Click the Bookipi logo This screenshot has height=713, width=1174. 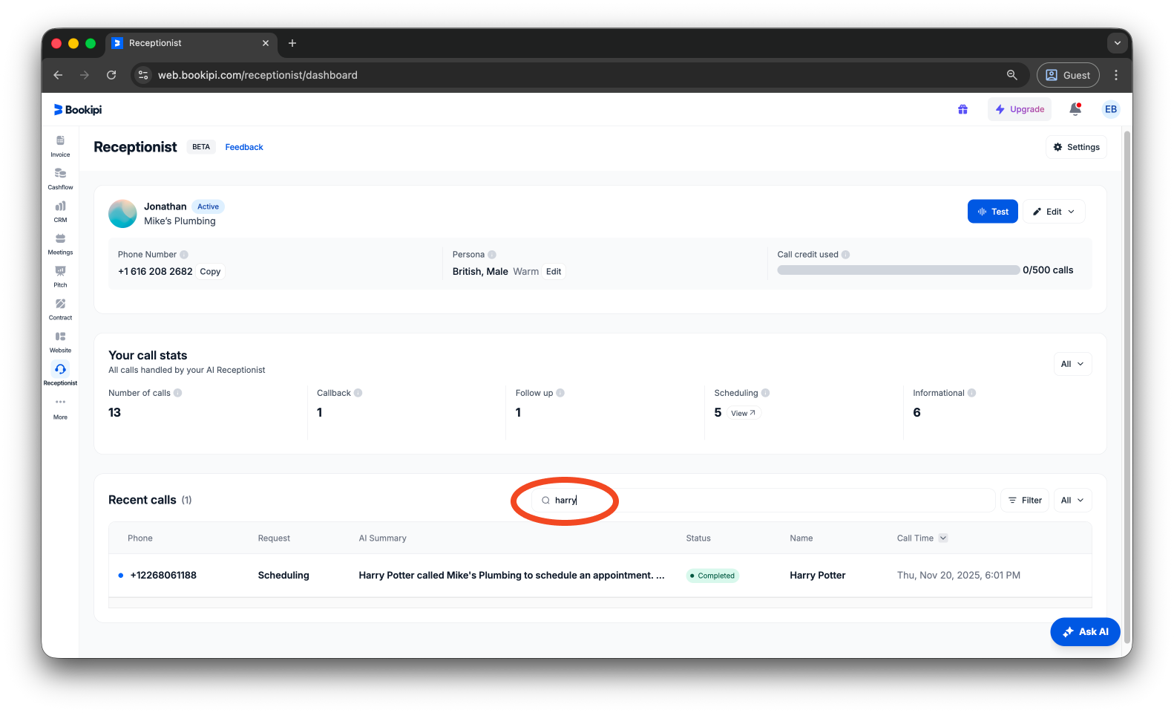tap(78, 109)
